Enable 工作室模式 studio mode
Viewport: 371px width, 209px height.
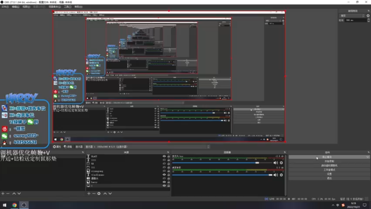[329, 170]
